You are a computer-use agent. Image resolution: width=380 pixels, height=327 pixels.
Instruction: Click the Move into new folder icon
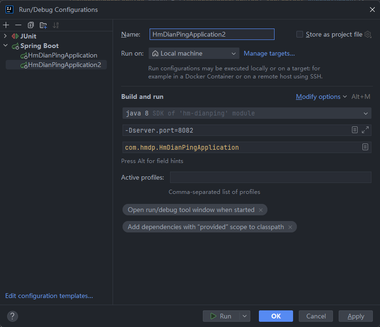[43, 25]
